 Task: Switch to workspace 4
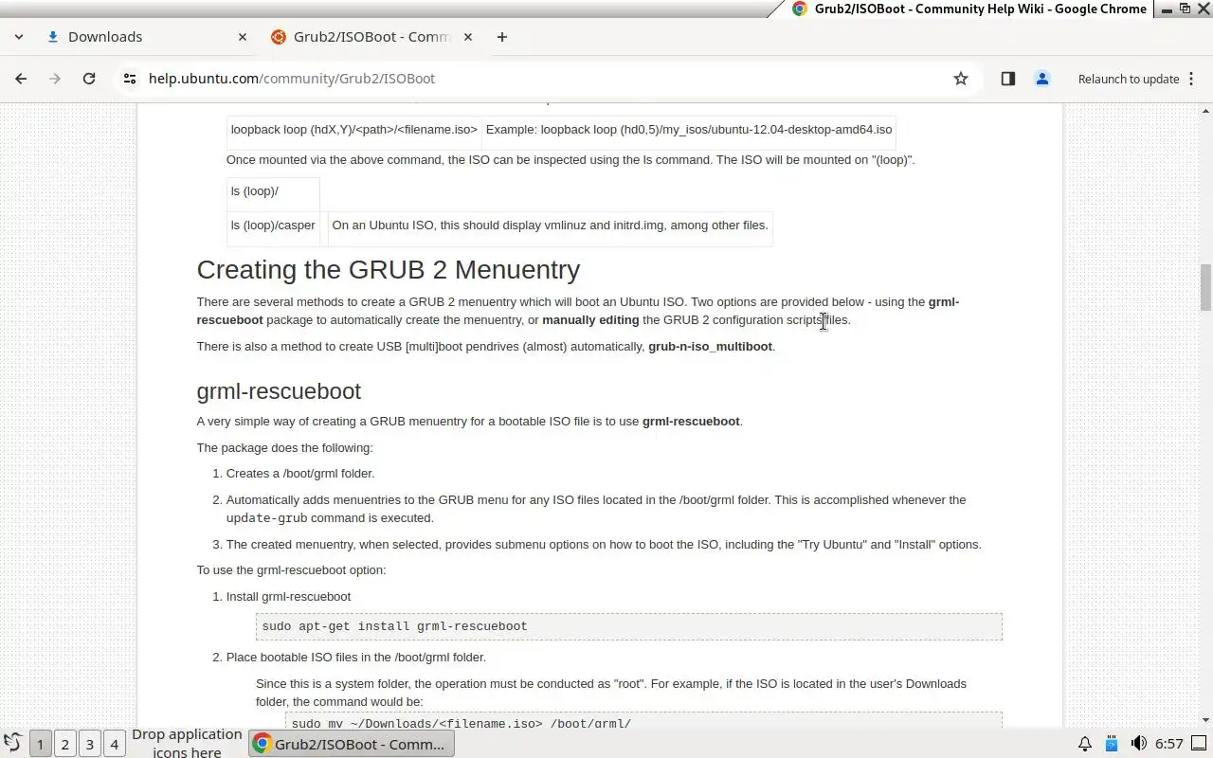pos(114,744)
